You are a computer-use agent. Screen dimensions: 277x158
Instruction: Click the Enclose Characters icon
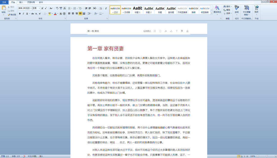pos(64,14)
